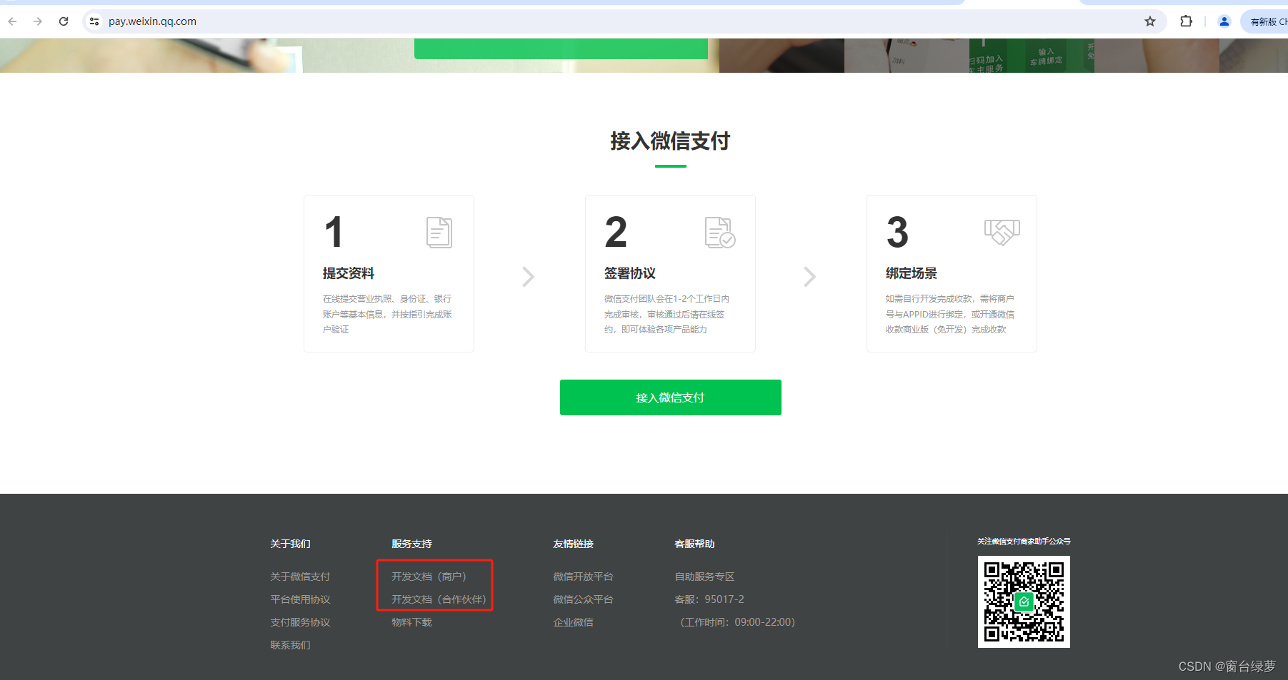1288x680 pixels.
Task: Open the 微信公众平台 link
Action: point(583,599)
